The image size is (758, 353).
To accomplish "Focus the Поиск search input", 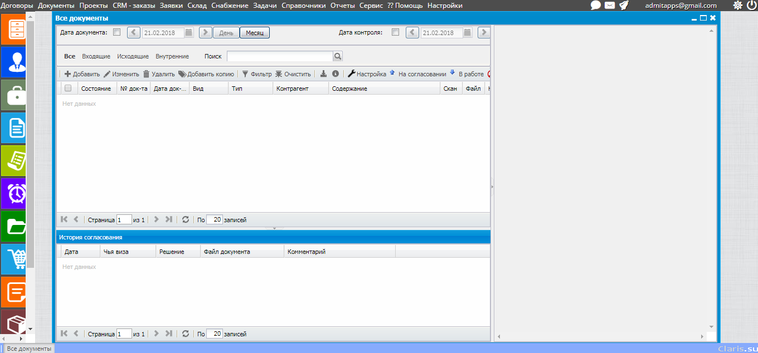I will 280,56.
